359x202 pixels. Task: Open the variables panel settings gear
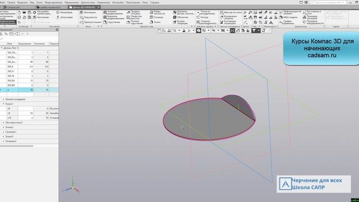[x=57, y=30]
